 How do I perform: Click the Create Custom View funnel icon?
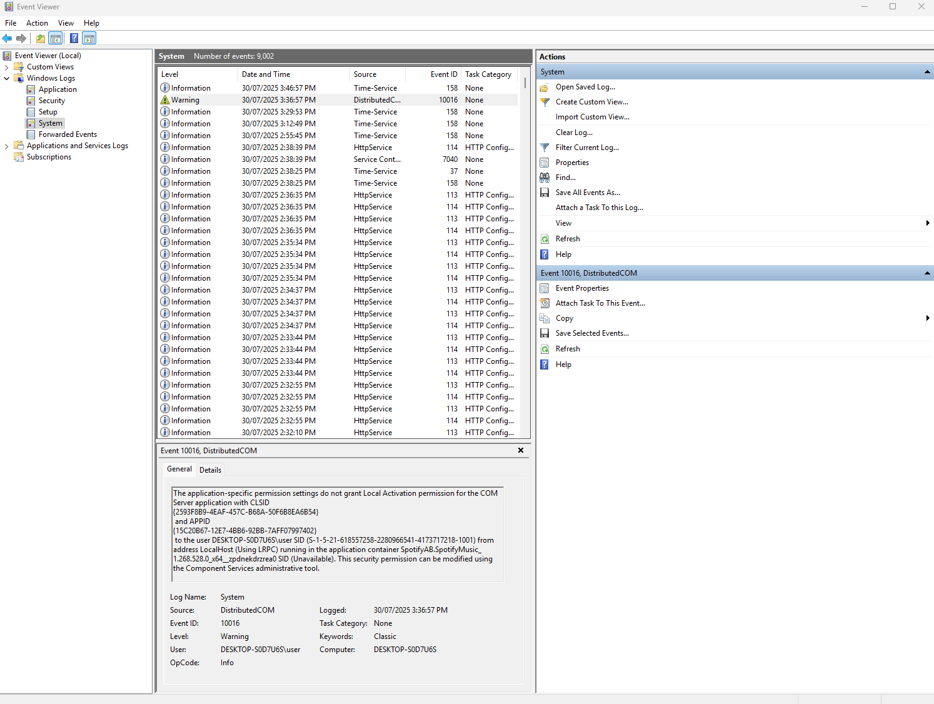tap(545, 102)
